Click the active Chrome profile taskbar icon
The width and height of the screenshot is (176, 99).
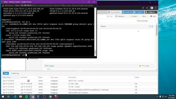[32, 97]
